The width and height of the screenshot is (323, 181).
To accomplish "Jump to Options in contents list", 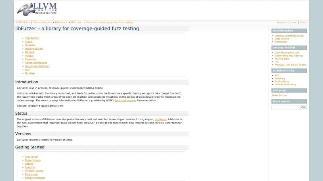I will click(29, 52).
